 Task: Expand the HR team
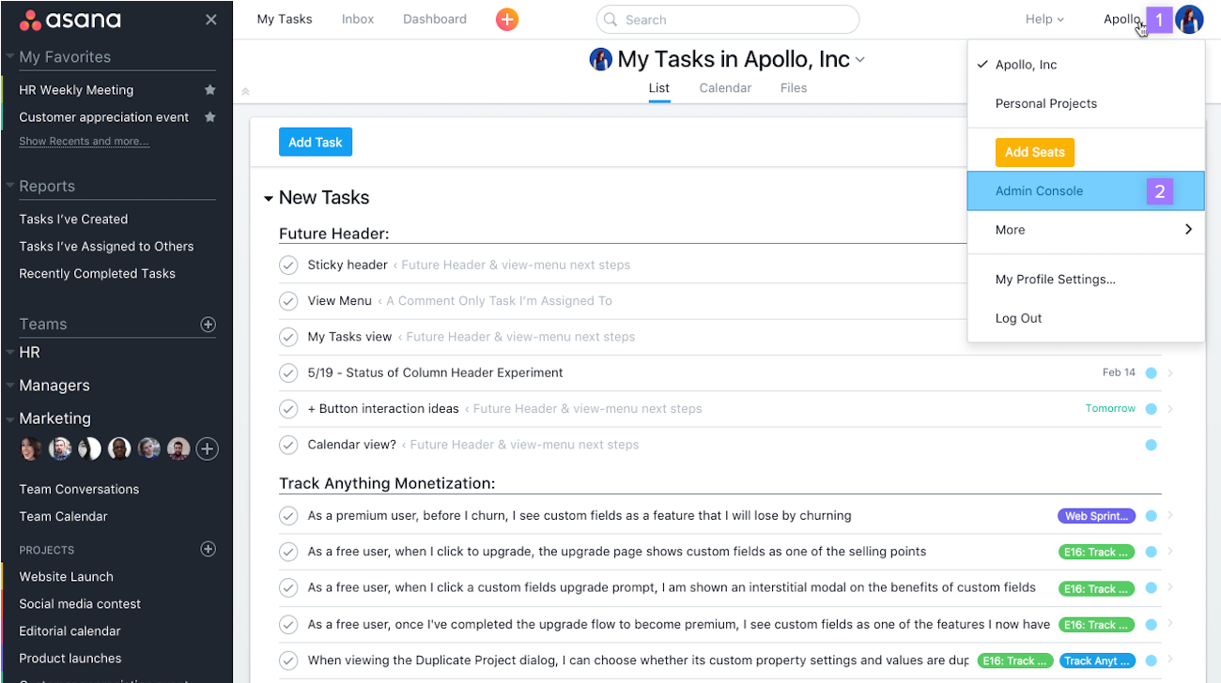point(9,353)
